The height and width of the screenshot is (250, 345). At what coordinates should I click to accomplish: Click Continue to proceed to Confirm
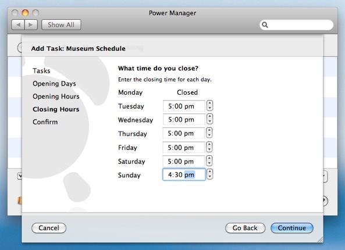click(x=291, y=228)
